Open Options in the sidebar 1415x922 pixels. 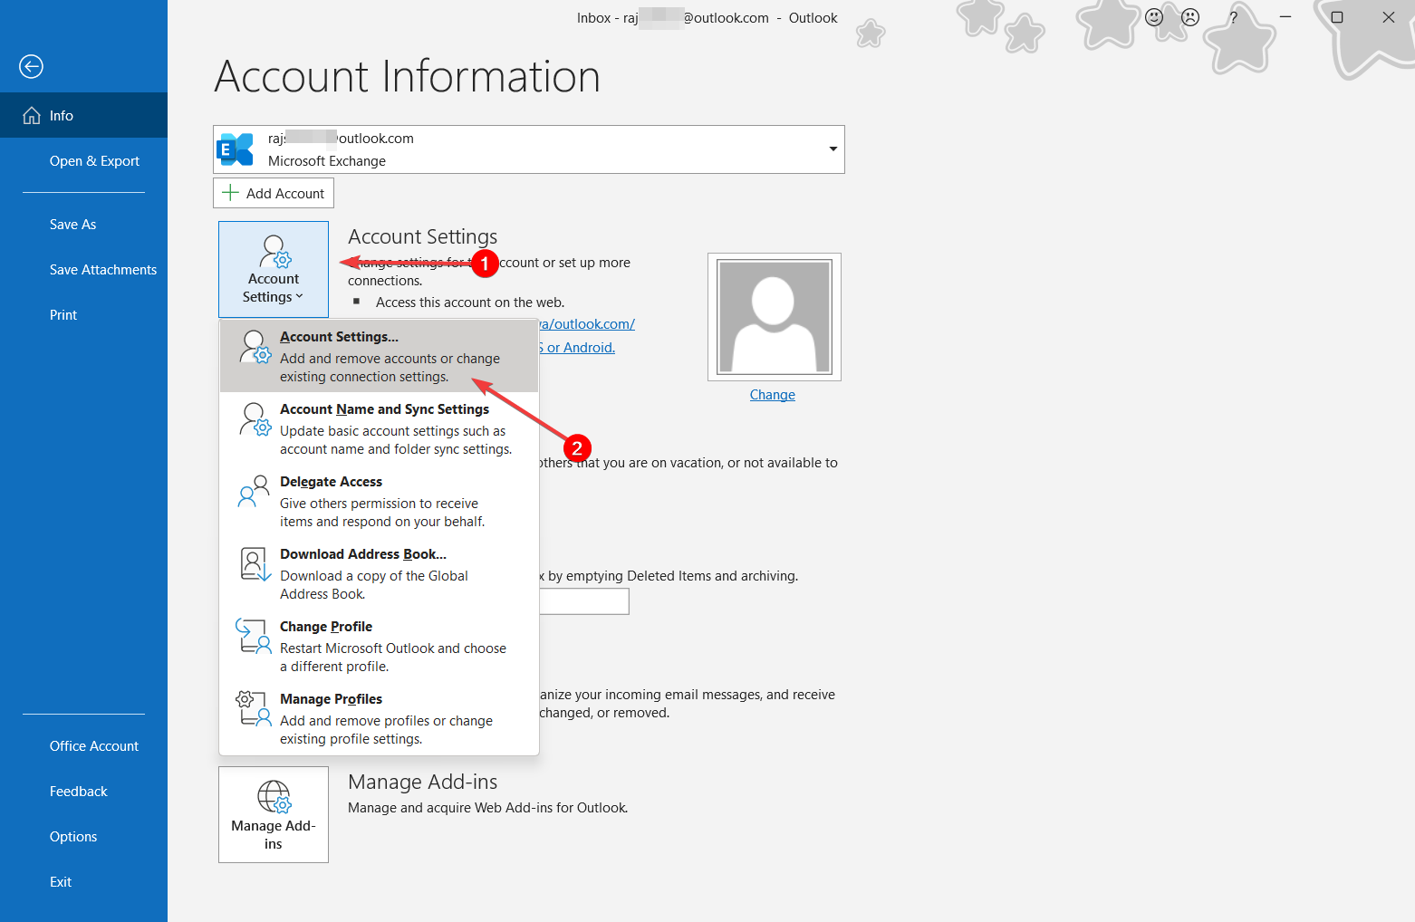pyautogui.click(x=83, y=836)
